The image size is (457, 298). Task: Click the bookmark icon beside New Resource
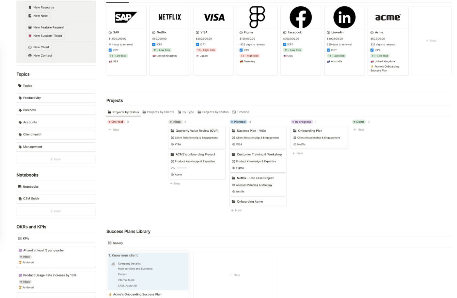point(30,7)
